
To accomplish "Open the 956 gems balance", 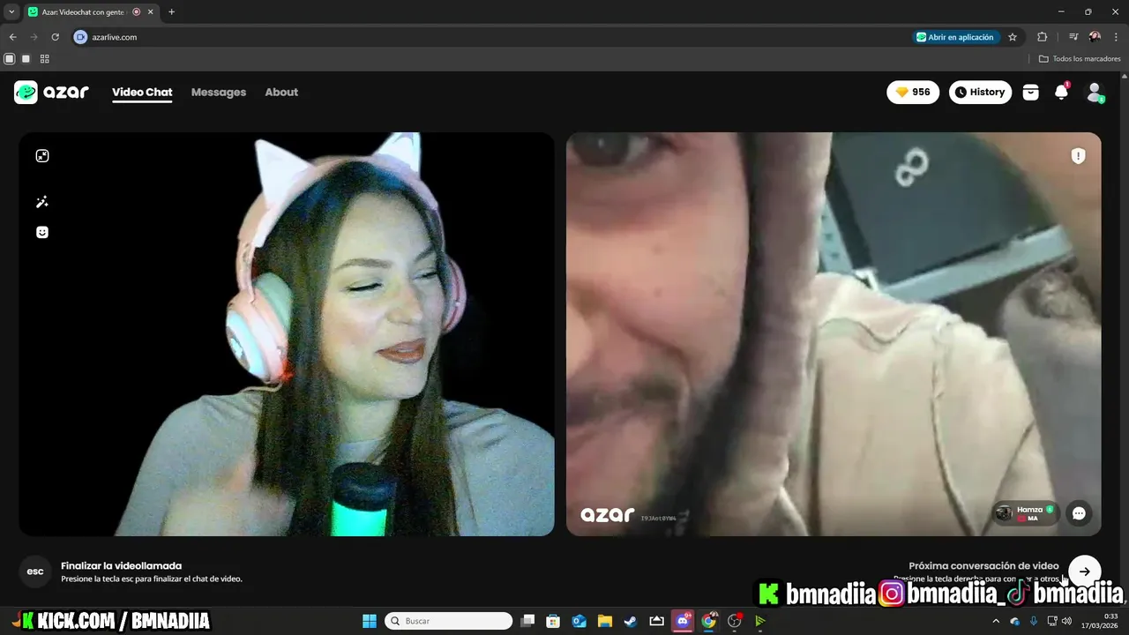I will pos(913,92).
